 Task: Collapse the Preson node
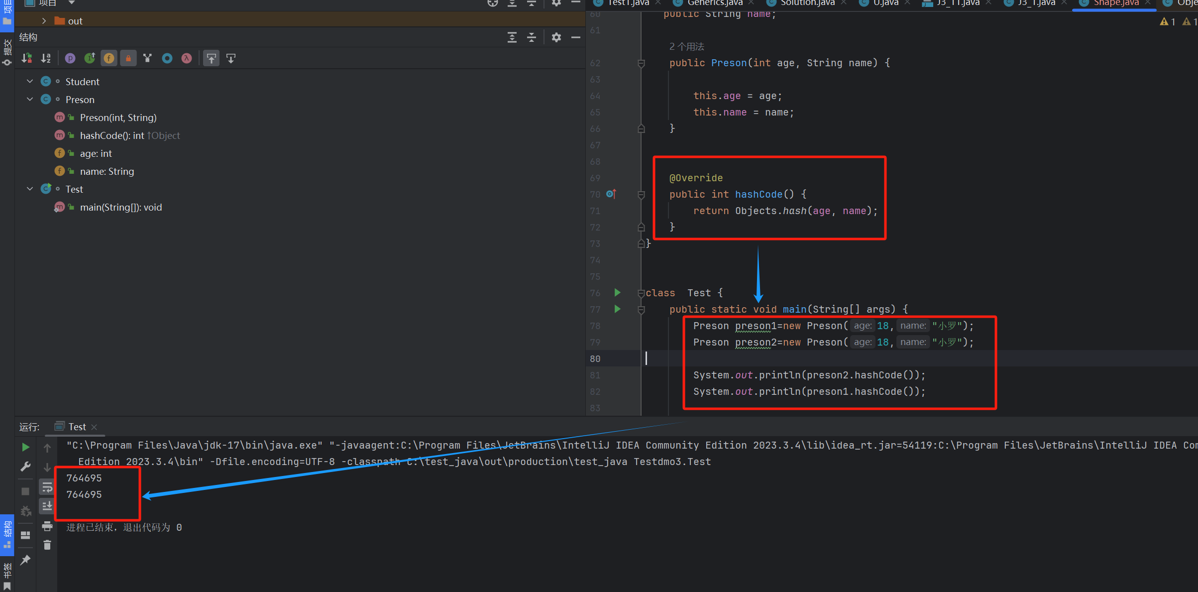pyautogui.click(x=30, y=99)
